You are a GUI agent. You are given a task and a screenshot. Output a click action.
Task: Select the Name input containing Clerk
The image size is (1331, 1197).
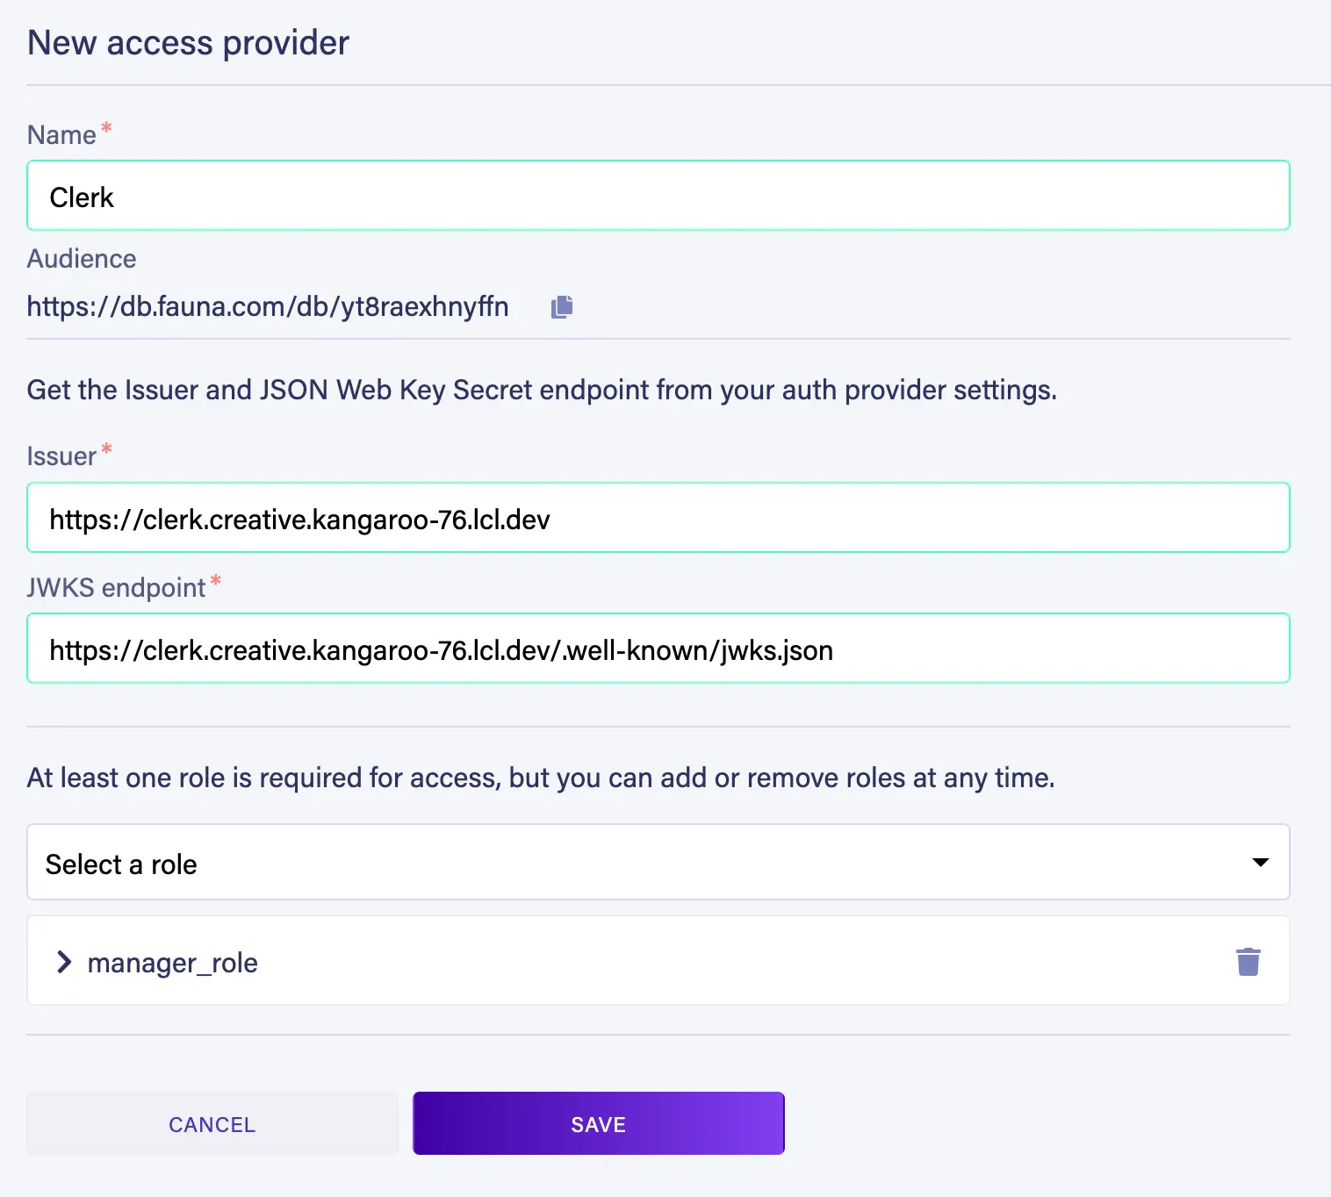point(658,195)
